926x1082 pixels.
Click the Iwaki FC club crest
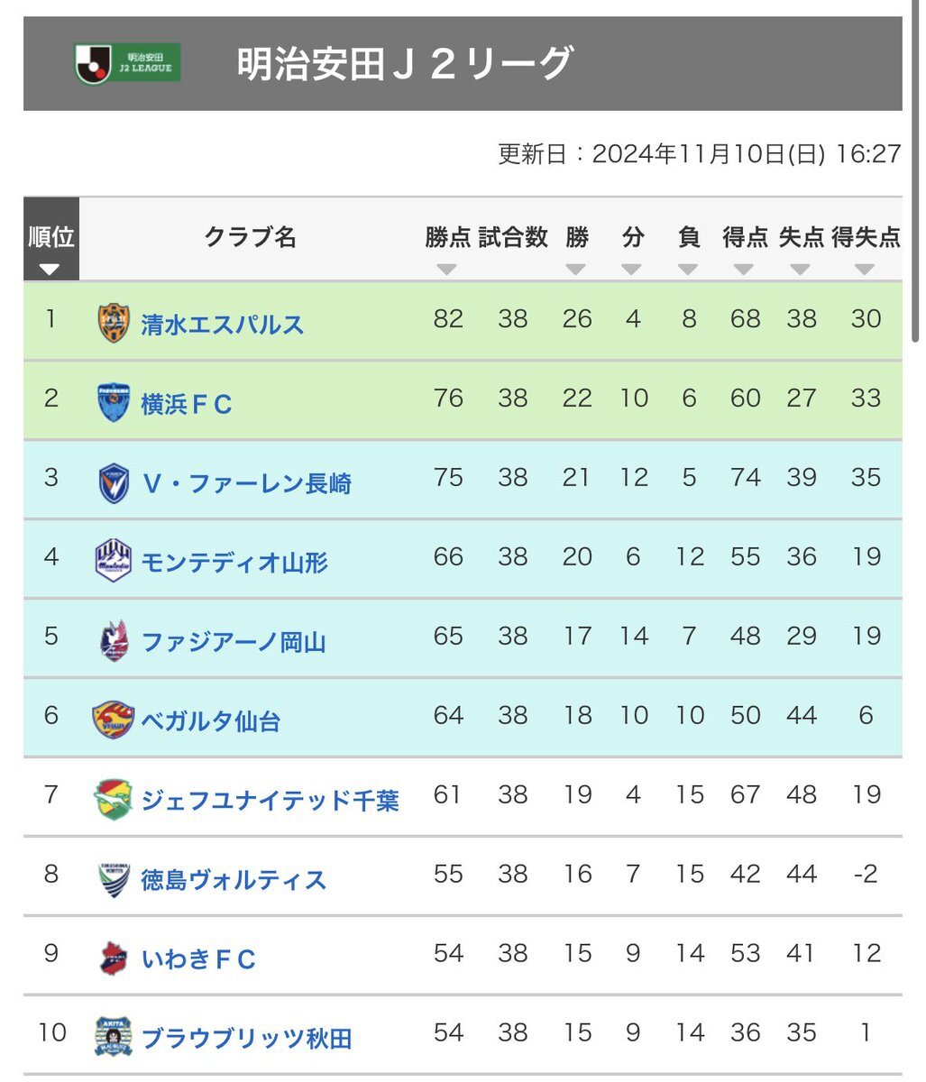tap(114, 958)
